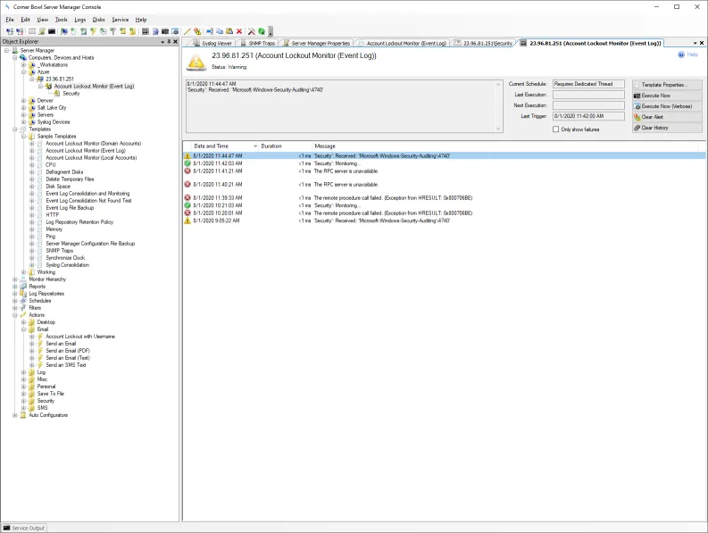Expand the Salt Lake City tree node
The width and height of the screenshot is (708, 533).
point(23,108)
